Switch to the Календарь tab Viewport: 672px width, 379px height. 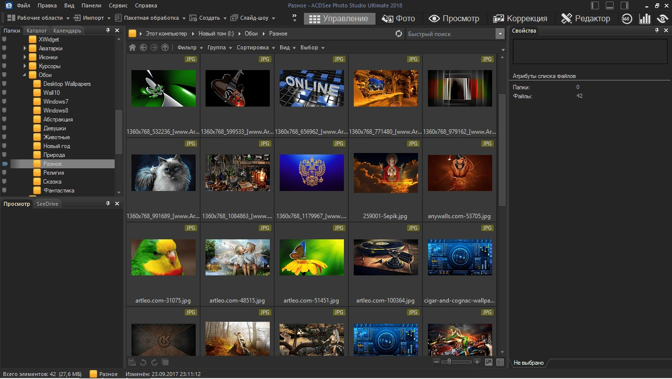(67, 31)
